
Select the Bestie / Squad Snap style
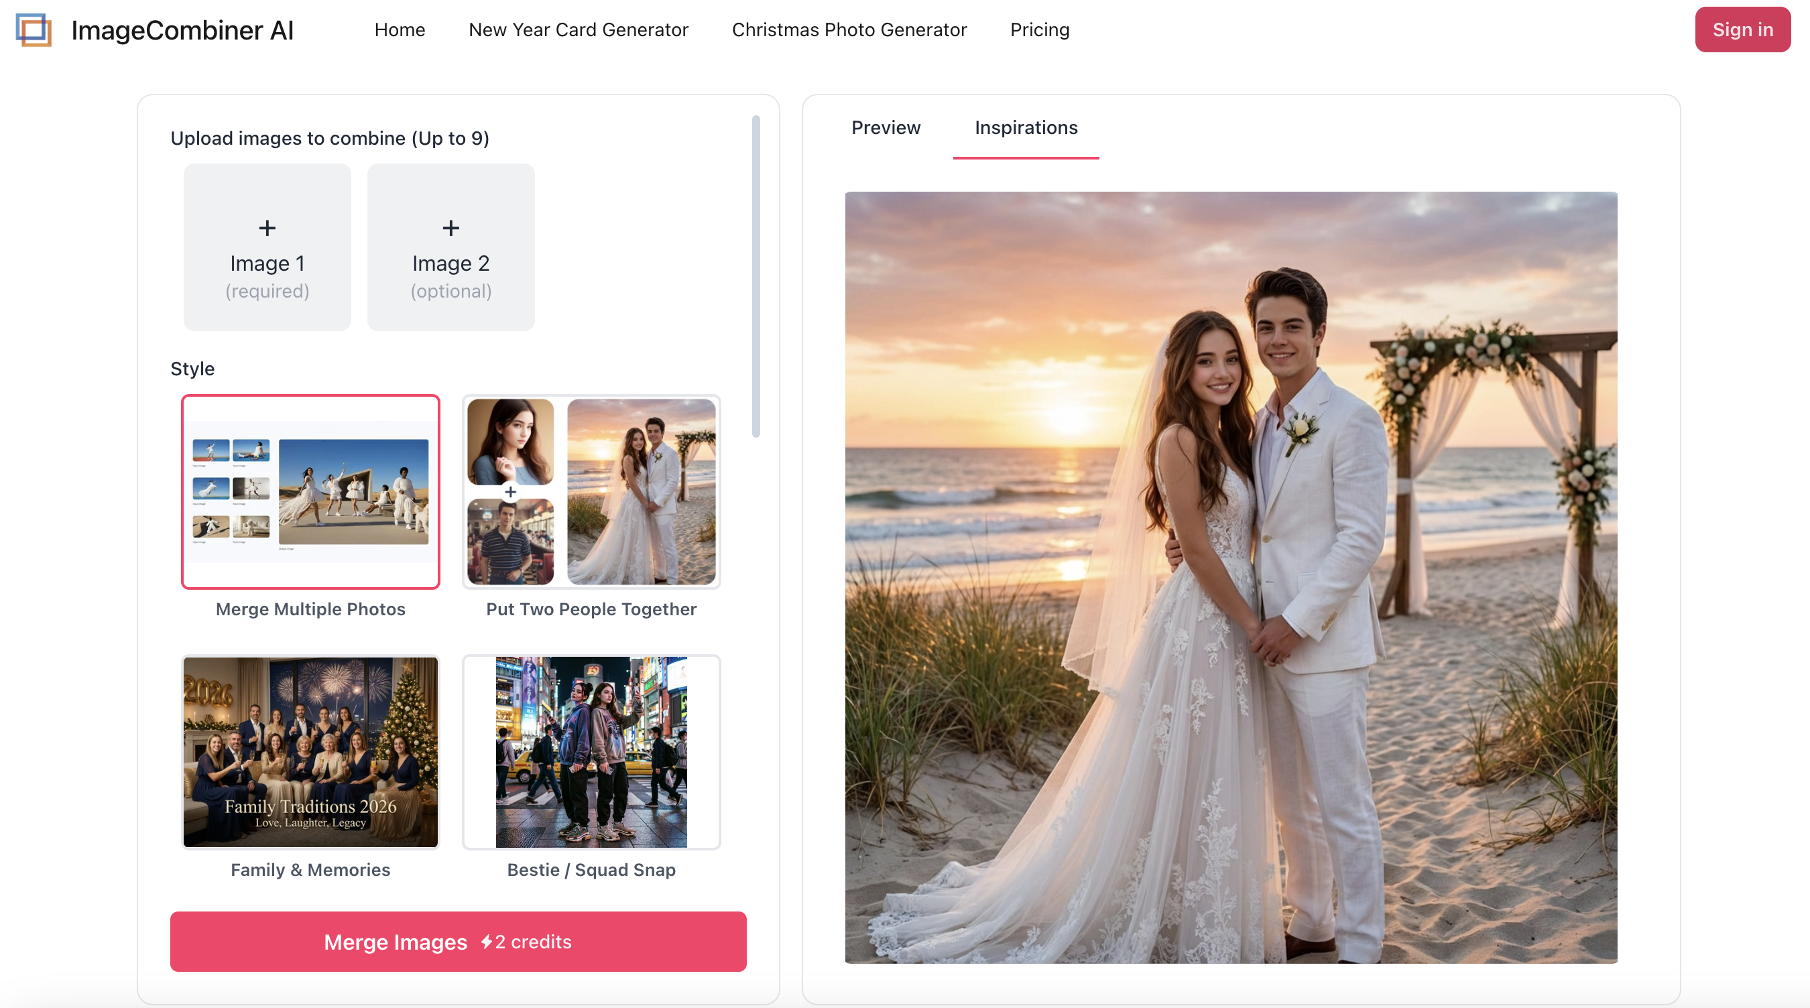[591, 752]
